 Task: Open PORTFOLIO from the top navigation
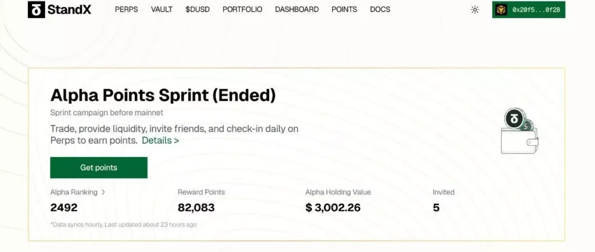242,9
